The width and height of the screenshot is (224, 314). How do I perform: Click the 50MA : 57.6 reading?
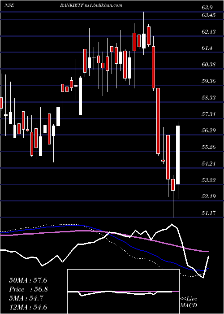tap(28, 280)
